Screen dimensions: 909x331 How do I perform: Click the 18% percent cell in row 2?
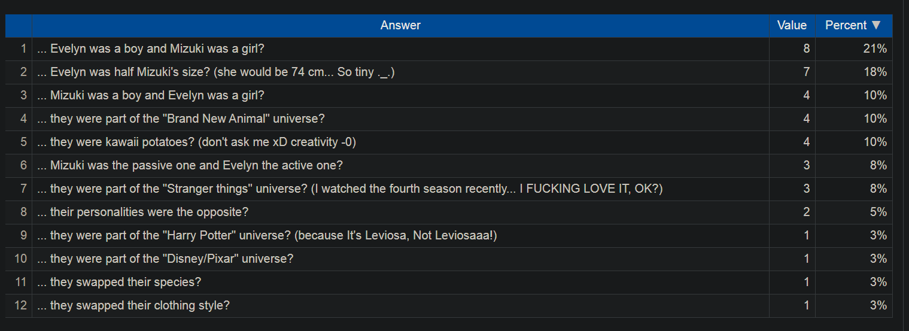tap(853, 72)
